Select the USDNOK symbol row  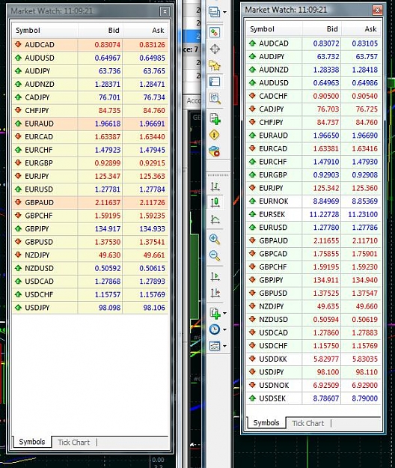click(x=313, y=385)
